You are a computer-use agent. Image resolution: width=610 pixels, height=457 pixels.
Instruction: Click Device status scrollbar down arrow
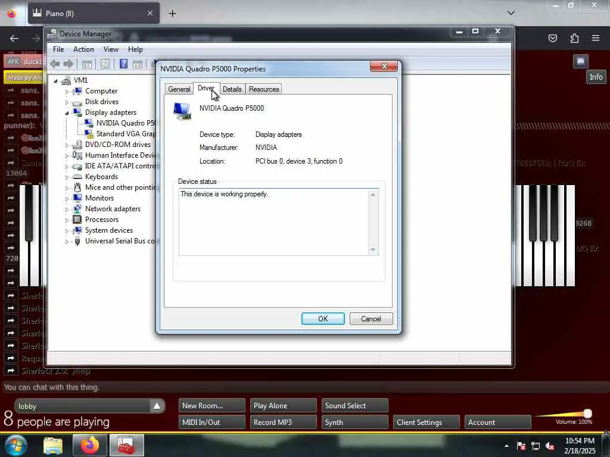(373, 250)
